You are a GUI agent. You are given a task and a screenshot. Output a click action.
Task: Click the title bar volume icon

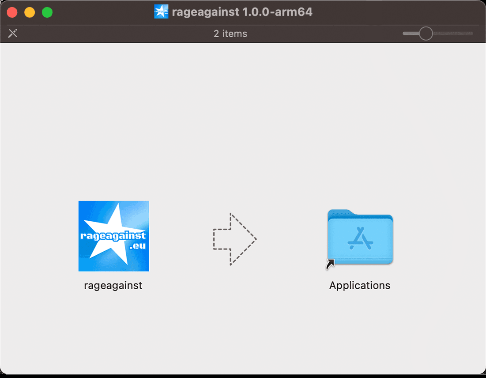coord(161,12)
